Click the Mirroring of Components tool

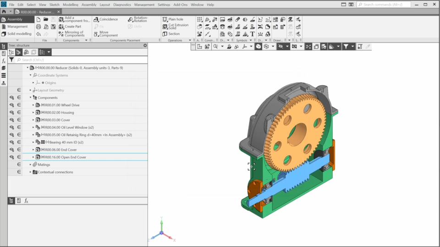pos(71,34)
